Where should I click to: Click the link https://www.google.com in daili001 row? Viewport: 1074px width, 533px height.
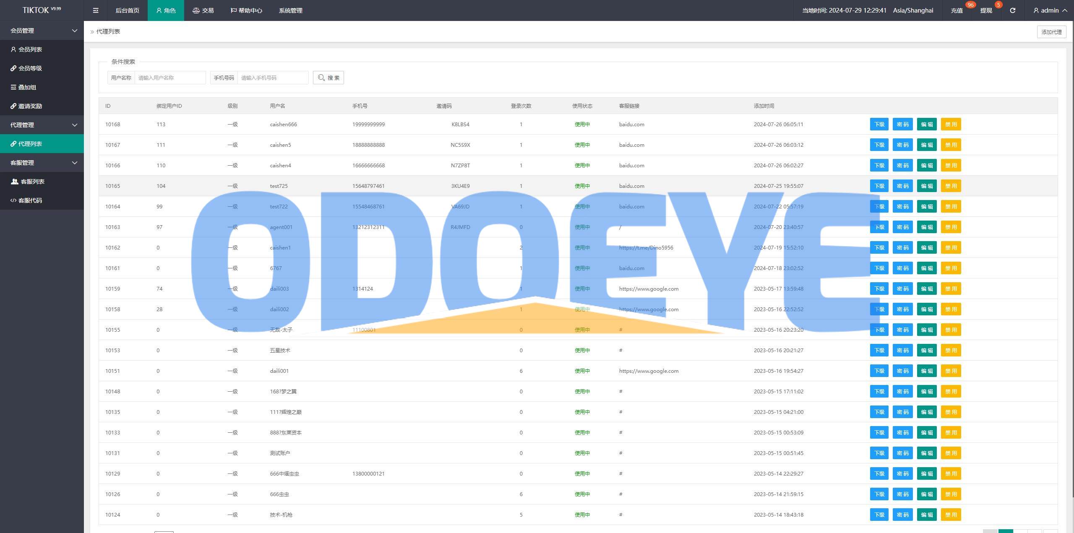pos(649,371)
